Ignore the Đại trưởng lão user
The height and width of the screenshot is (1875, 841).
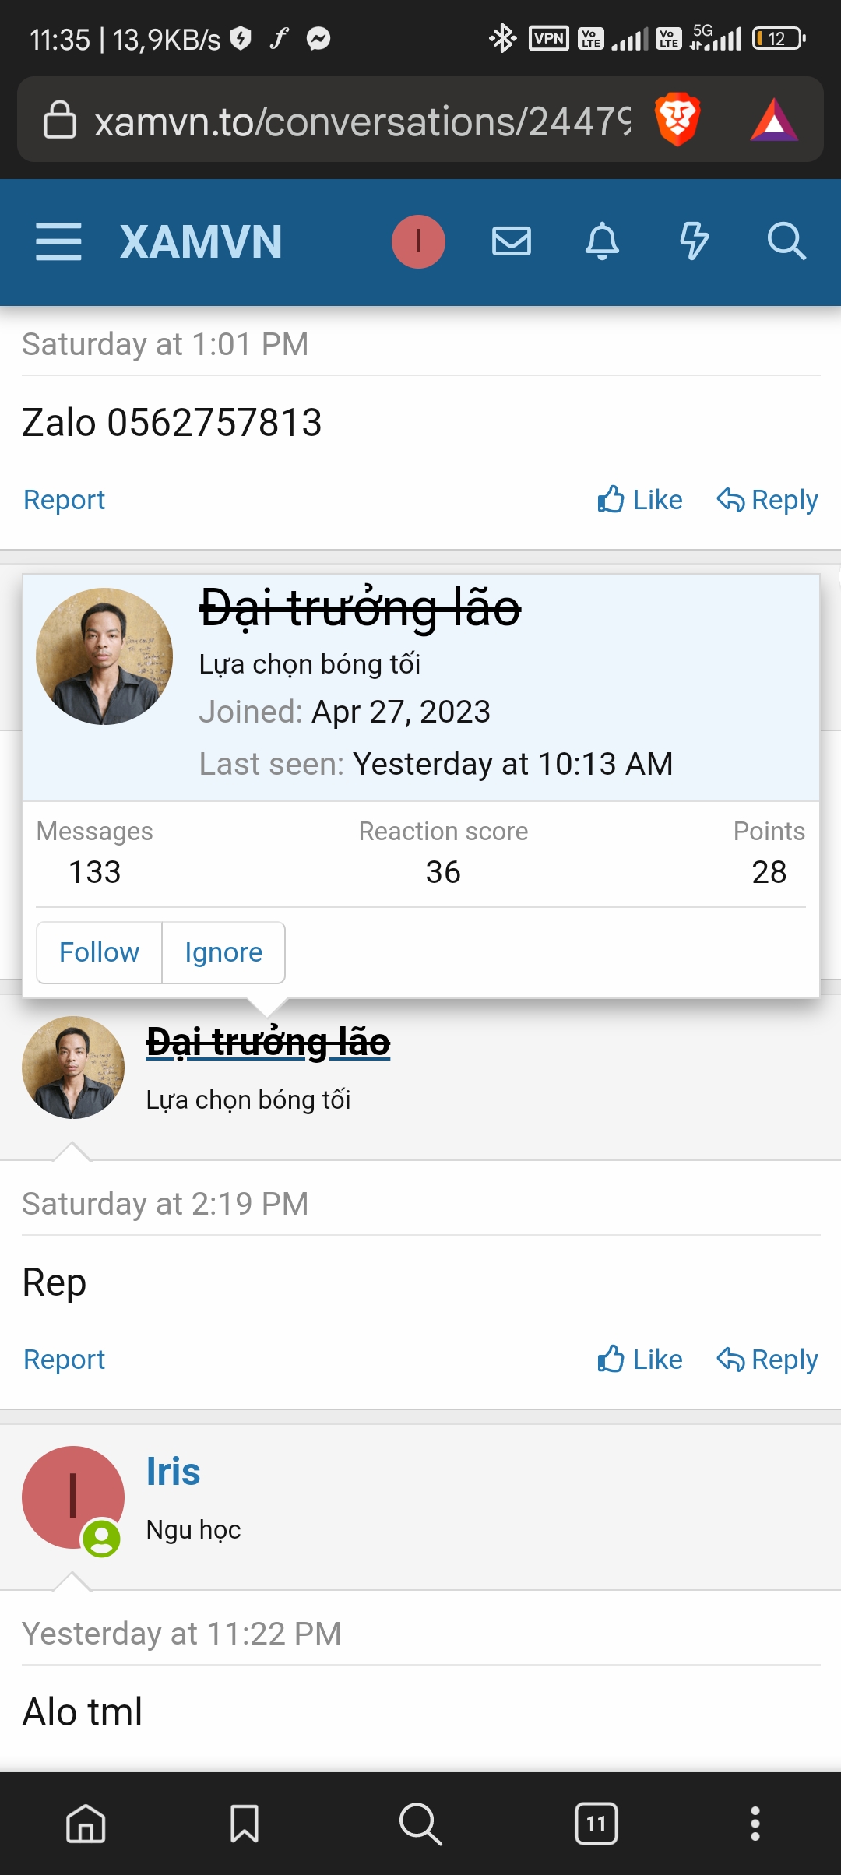[223, 952]
